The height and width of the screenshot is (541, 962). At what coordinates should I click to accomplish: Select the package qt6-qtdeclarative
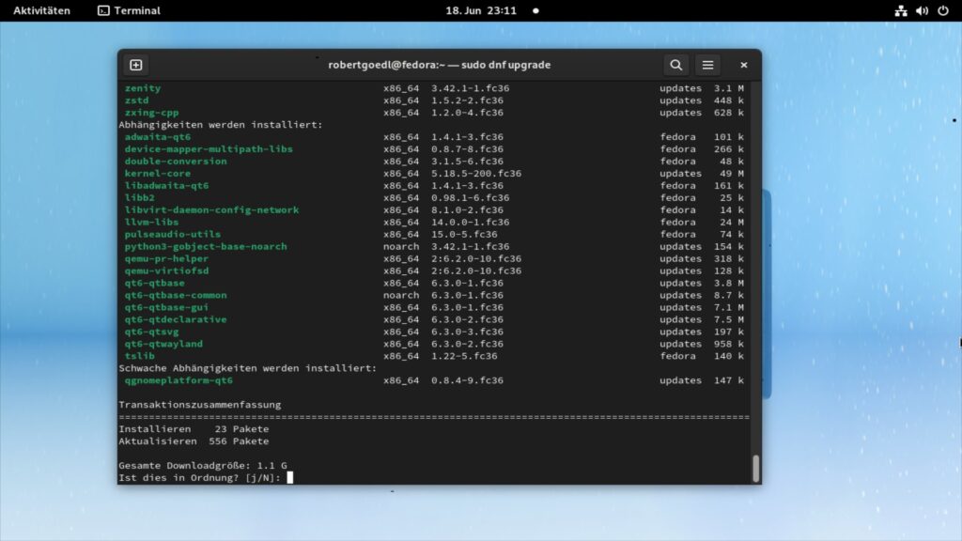pos(176,319)
